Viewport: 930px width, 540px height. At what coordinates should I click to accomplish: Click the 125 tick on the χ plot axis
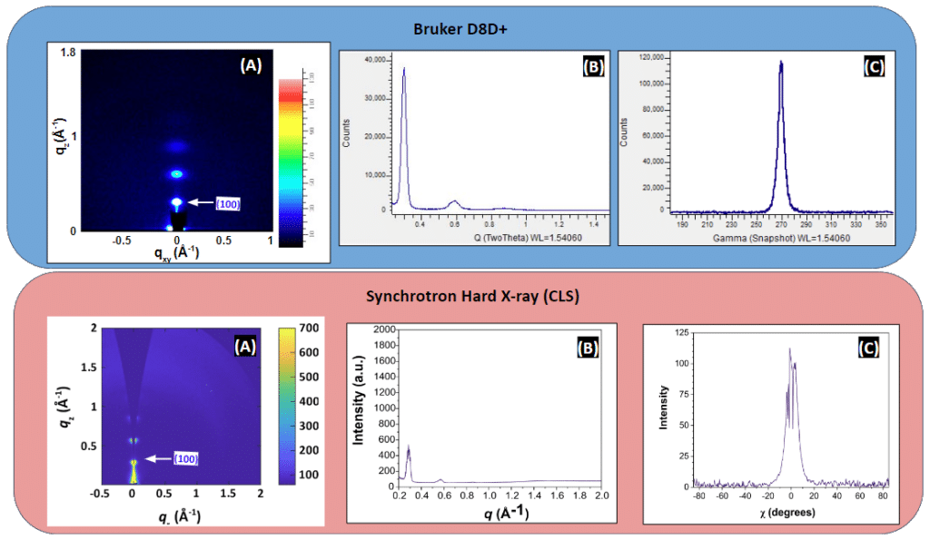682,332
